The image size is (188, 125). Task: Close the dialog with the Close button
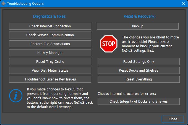click(173, 119)
